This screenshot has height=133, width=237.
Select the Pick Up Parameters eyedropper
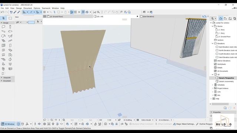15,12
